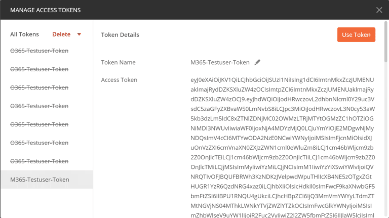Select the M365-Testuser-Token list entry
Screen dimensions: 389x218
(x=47, y=180)
